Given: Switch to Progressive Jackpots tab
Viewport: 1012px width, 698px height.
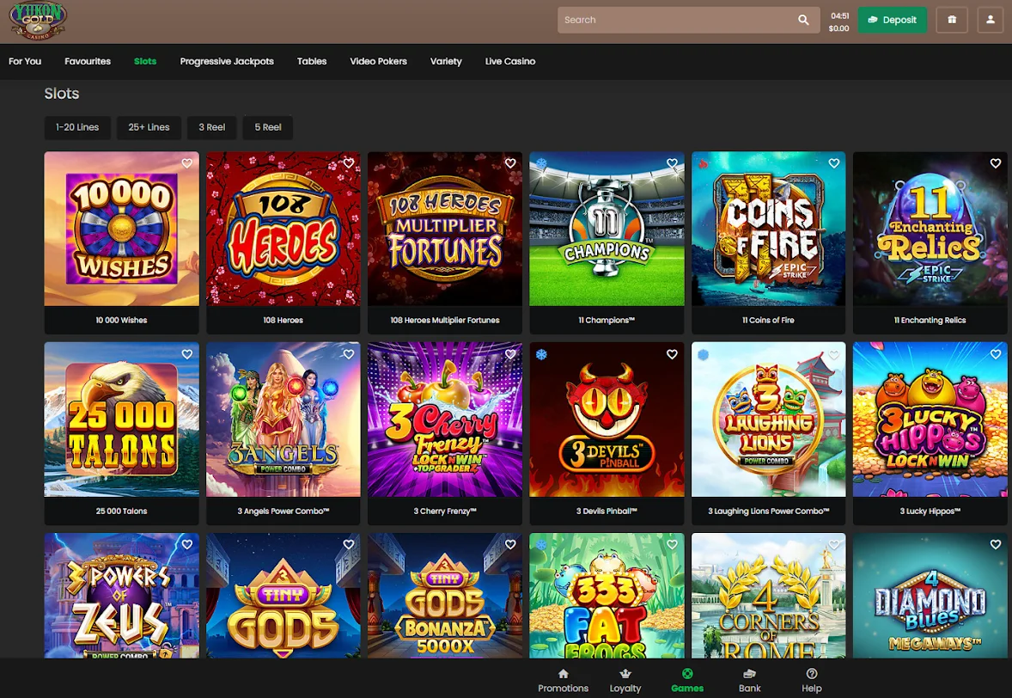Looking at the screenshot, I should point(227,61).
